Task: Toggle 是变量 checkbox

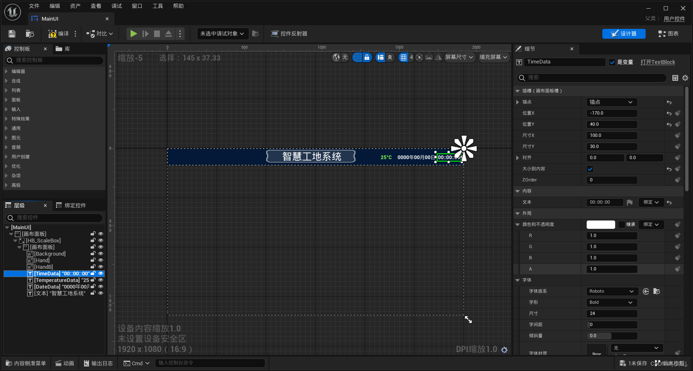Action: pos(612,62)
